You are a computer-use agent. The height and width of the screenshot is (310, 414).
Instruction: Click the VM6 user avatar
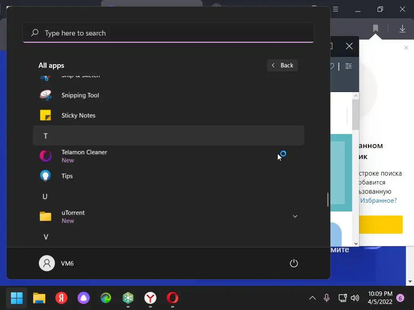[47, 263]
